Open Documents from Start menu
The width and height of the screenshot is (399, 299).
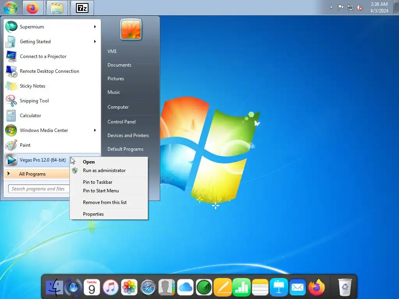119,65
